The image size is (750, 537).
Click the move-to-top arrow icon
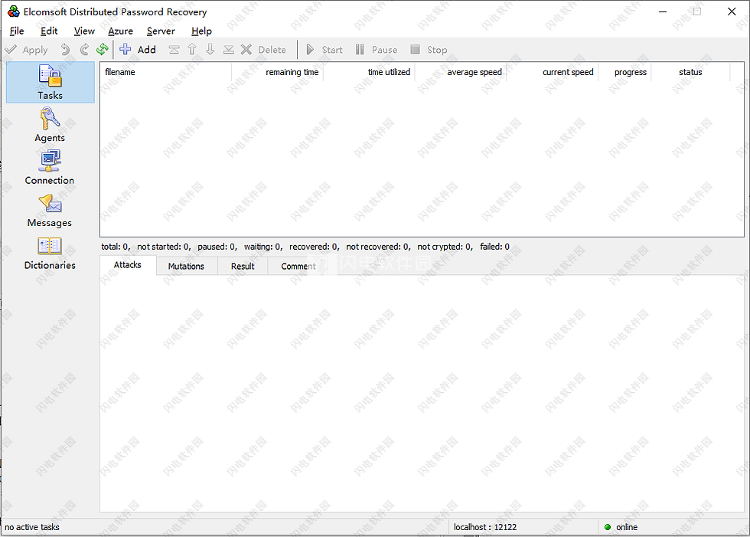[x=174, y=50]
